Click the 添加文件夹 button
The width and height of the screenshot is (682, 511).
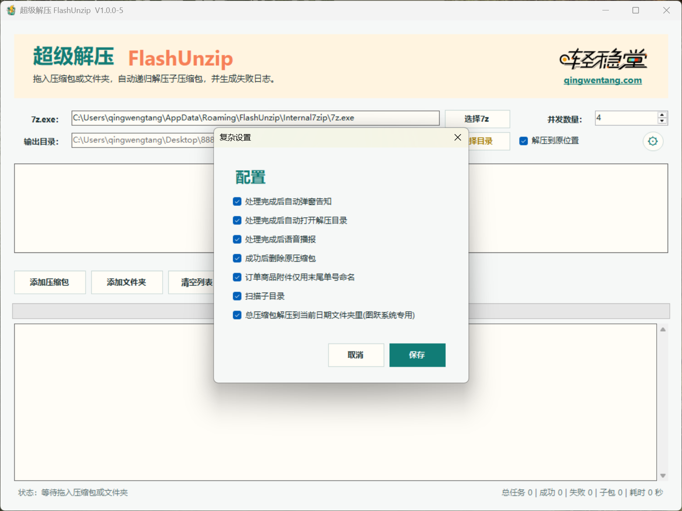tap(127, 282)
